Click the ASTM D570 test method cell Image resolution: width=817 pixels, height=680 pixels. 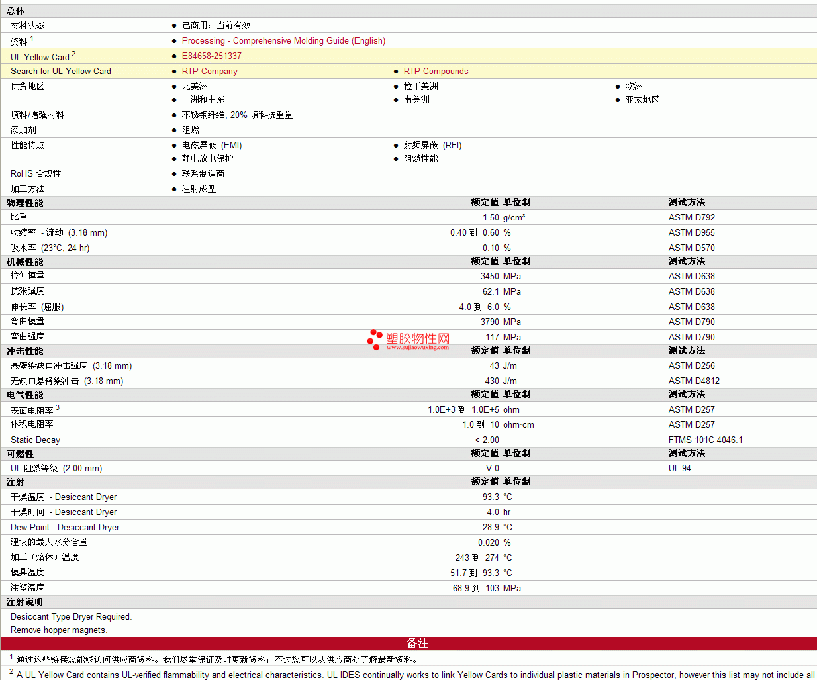tap(692, 248)
